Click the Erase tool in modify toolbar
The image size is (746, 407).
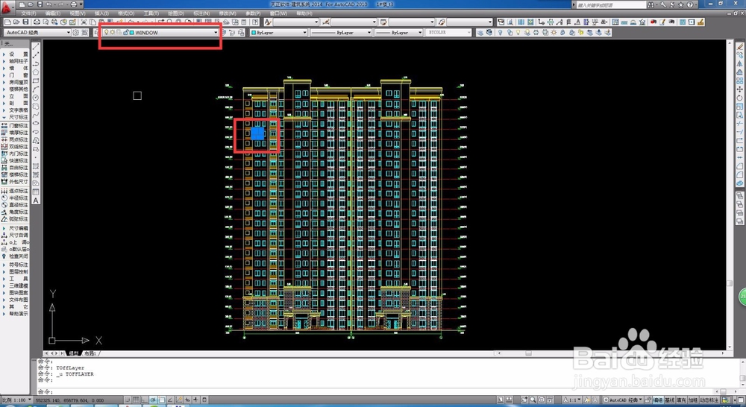pos(740,47)
